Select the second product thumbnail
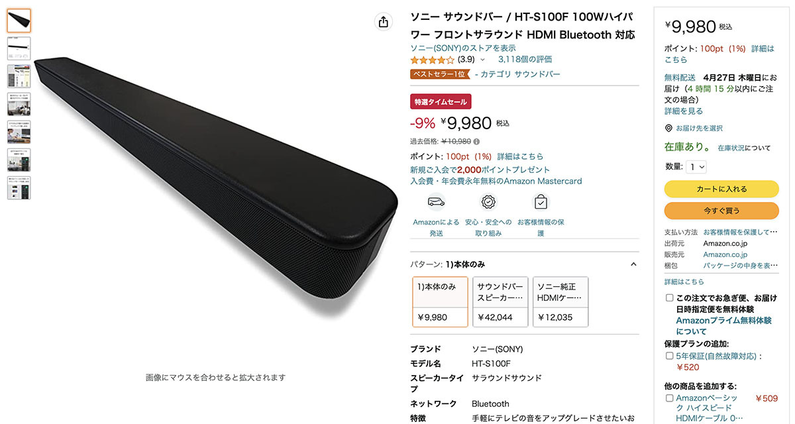This screenshot has height=424, width=795. click(x=19, y=48)
